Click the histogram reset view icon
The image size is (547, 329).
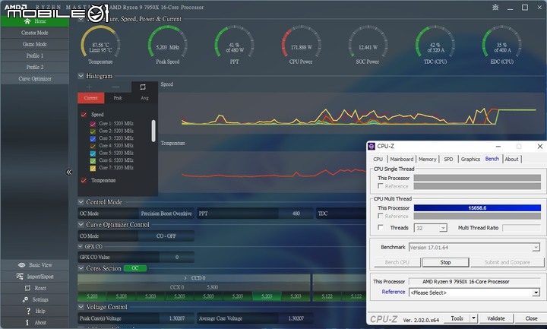(x=143, y=87)
